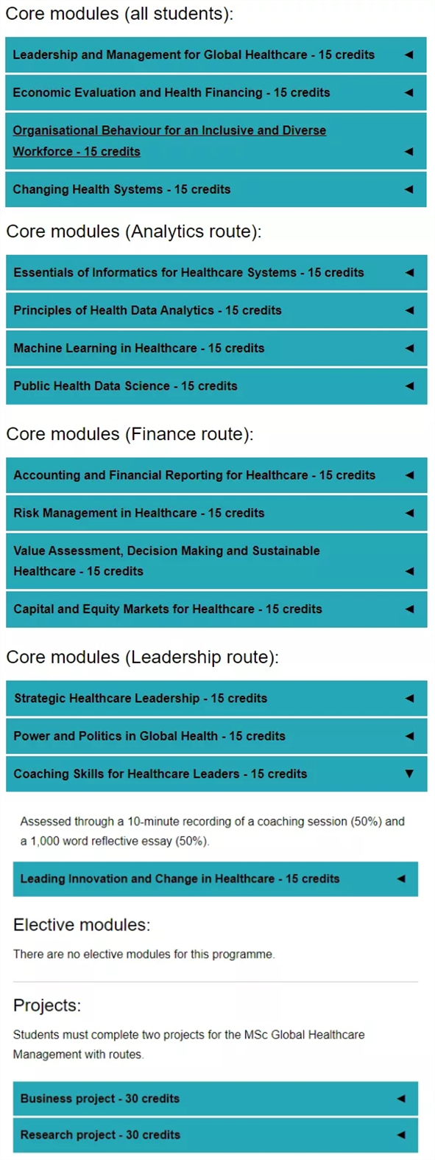Click arrow icon on Public Health Data Science
The image size is (435, 1160).
410,385
